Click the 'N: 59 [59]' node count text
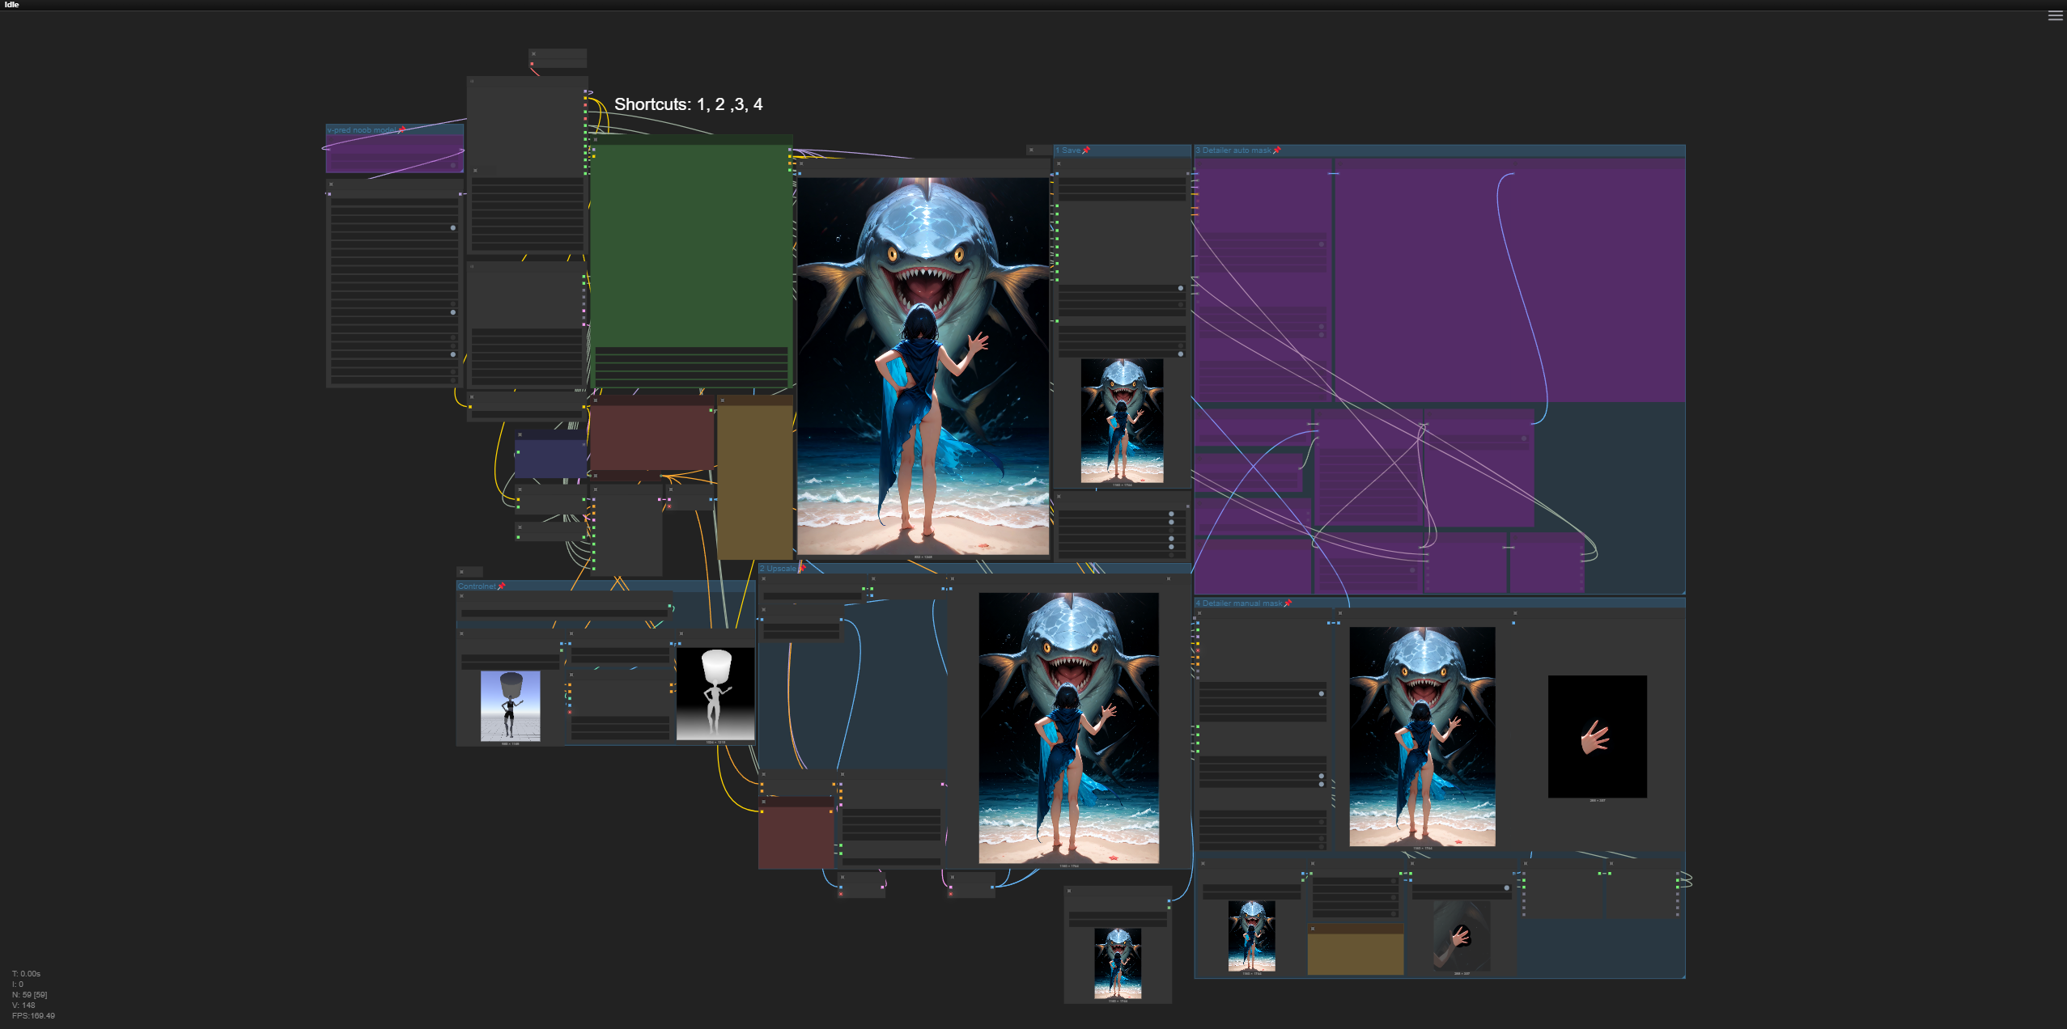 30,995
